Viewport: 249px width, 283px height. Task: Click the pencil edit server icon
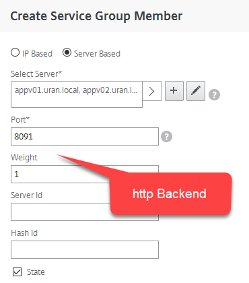196,91
